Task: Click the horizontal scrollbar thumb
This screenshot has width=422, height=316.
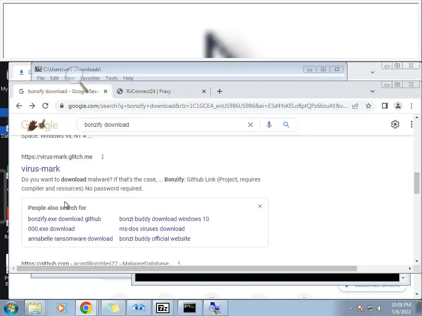Action: tap(187, 268)
